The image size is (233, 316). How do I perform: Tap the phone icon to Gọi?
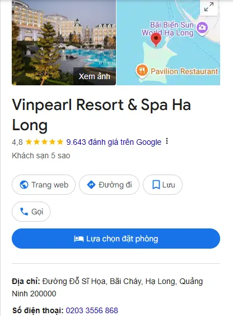coord(24,212)
